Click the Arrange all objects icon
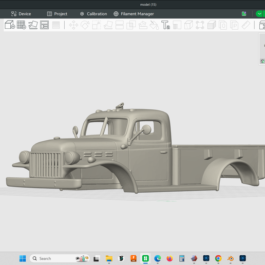This screenshot has width=265, height=265. [44, 25]
